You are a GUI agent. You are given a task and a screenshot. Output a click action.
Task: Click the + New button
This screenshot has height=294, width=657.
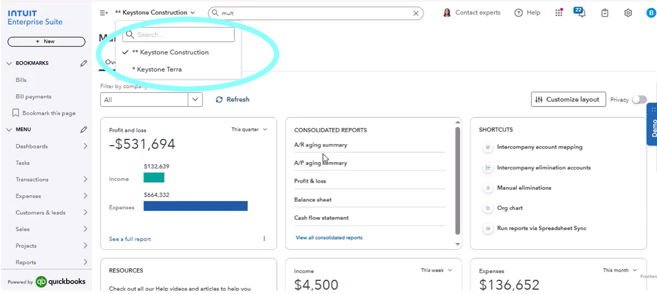tap(46, 42)
